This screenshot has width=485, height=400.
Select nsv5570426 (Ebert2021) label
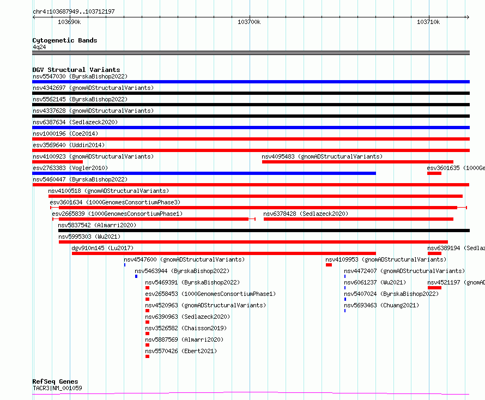(x=181, y=351)
